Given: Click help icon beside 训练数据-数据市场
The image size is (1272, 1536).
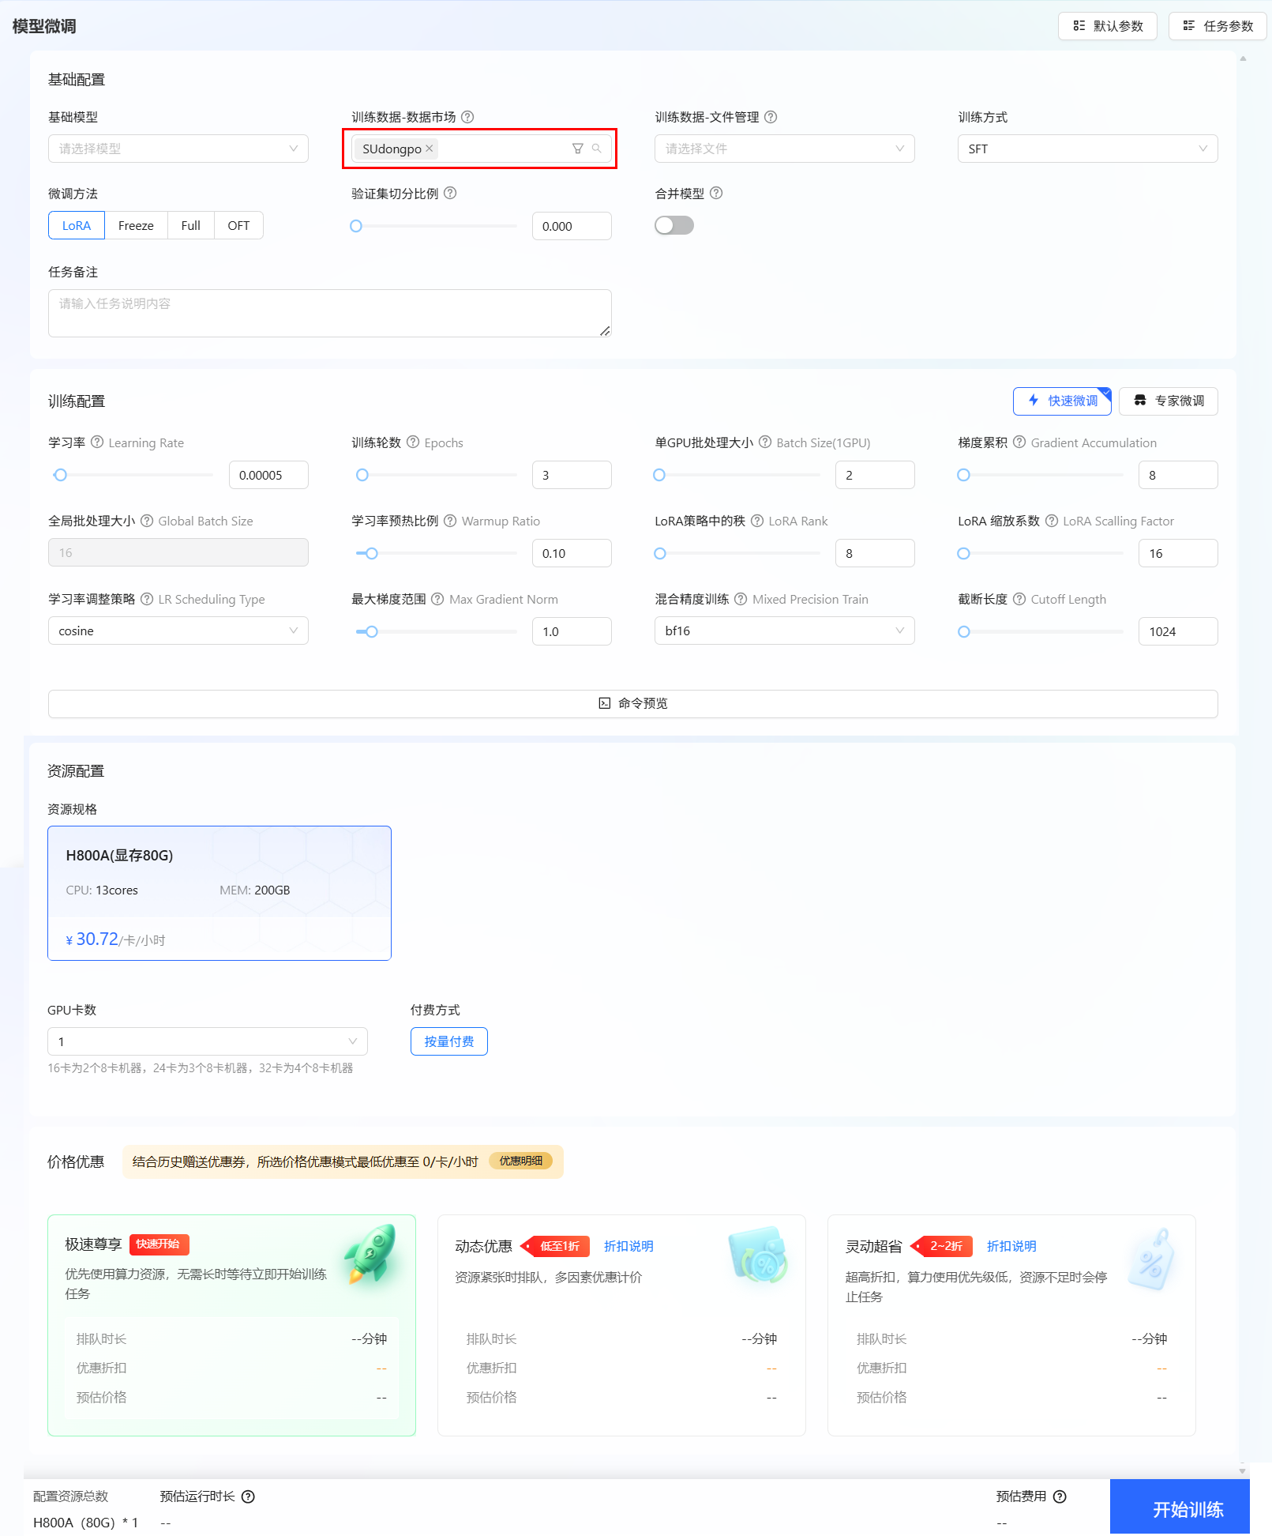Looking at the screenshot, I should tap(467, 117).
